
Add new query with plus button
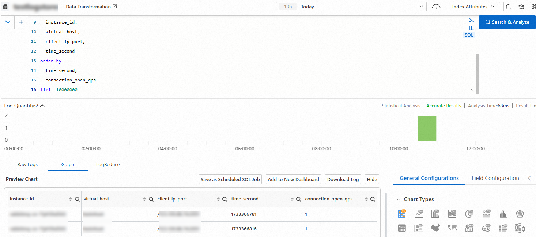(21, 22)
